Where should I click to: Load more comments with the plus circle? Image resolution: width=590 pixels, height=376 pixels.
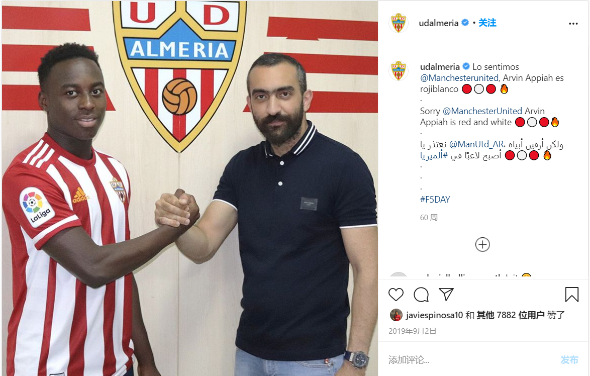482,245
